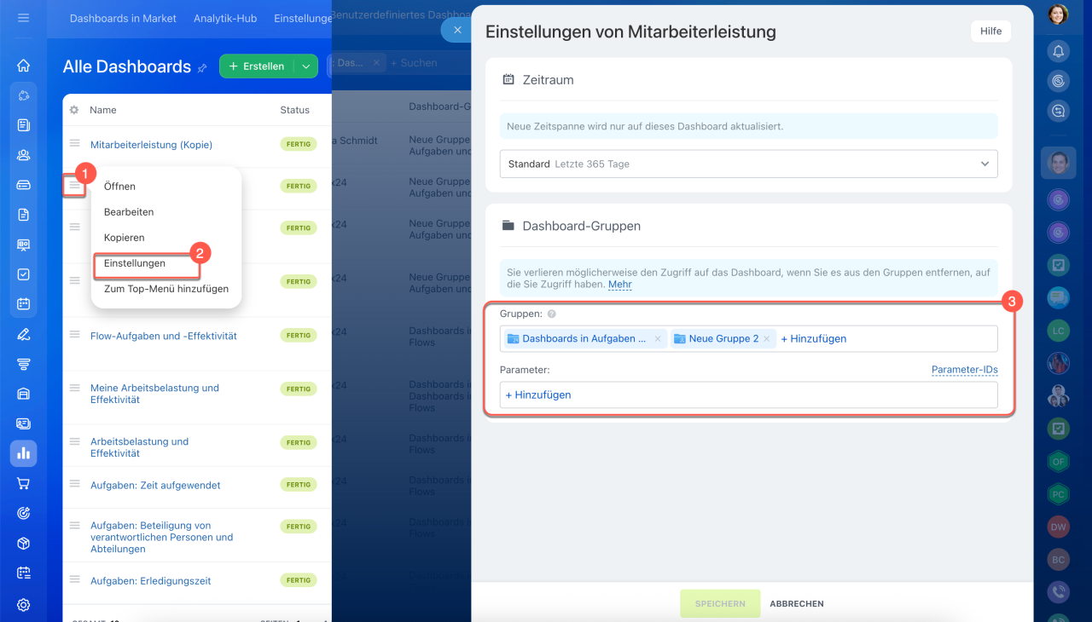Open the DW chat avatar in the right sidebar
The image size is (1092, 622).
point(1059,527)
